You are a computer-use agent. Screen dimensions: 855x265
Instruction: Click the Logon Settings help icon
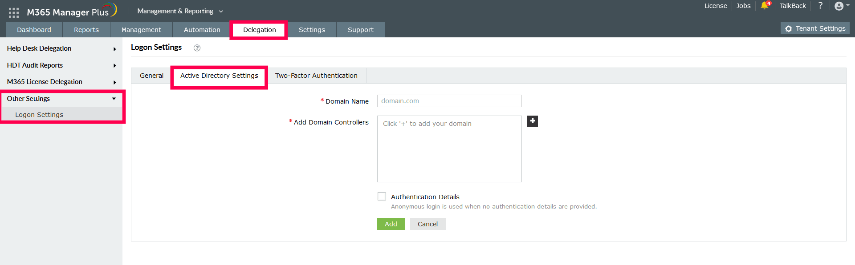point(197,48)
